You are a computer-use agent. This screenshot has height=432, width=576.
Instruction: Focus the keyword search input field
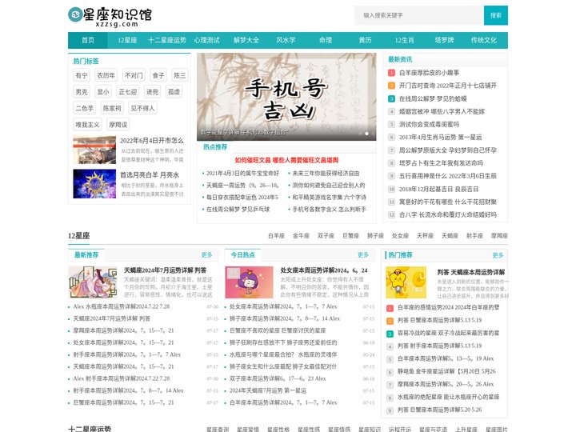(418, 15)
